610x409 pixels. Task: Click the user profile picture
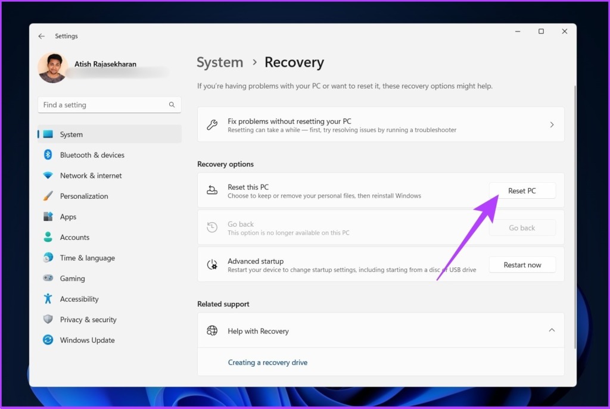[52, 68]
